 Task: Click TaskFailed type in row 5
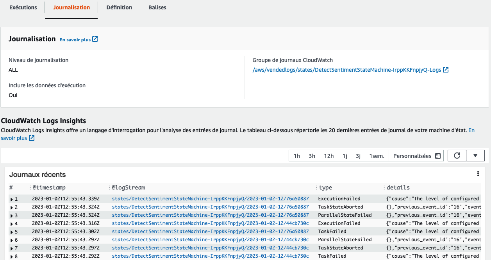pyautogui.click(x=332, y=232)
